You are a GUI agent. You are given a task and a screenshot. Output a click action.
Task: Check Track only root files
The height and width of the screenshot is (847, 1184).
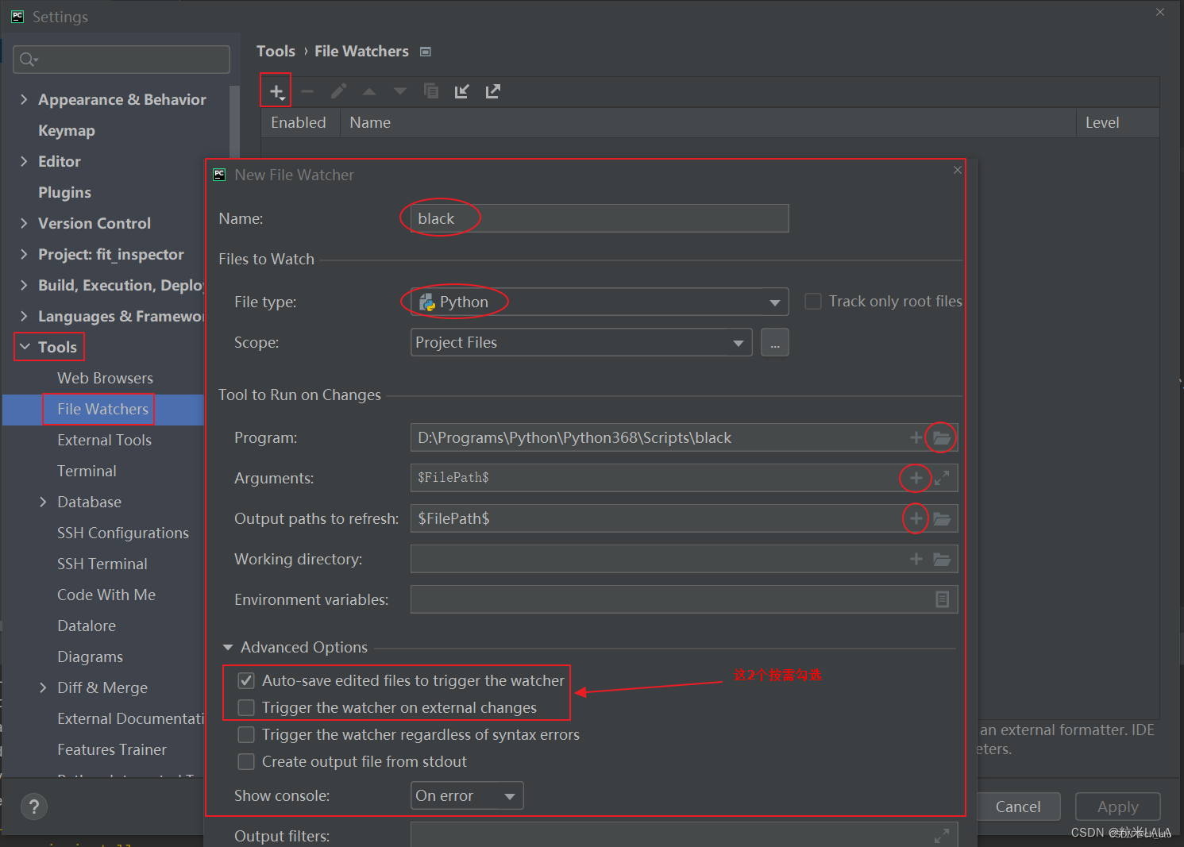click(x=812, y=301)
